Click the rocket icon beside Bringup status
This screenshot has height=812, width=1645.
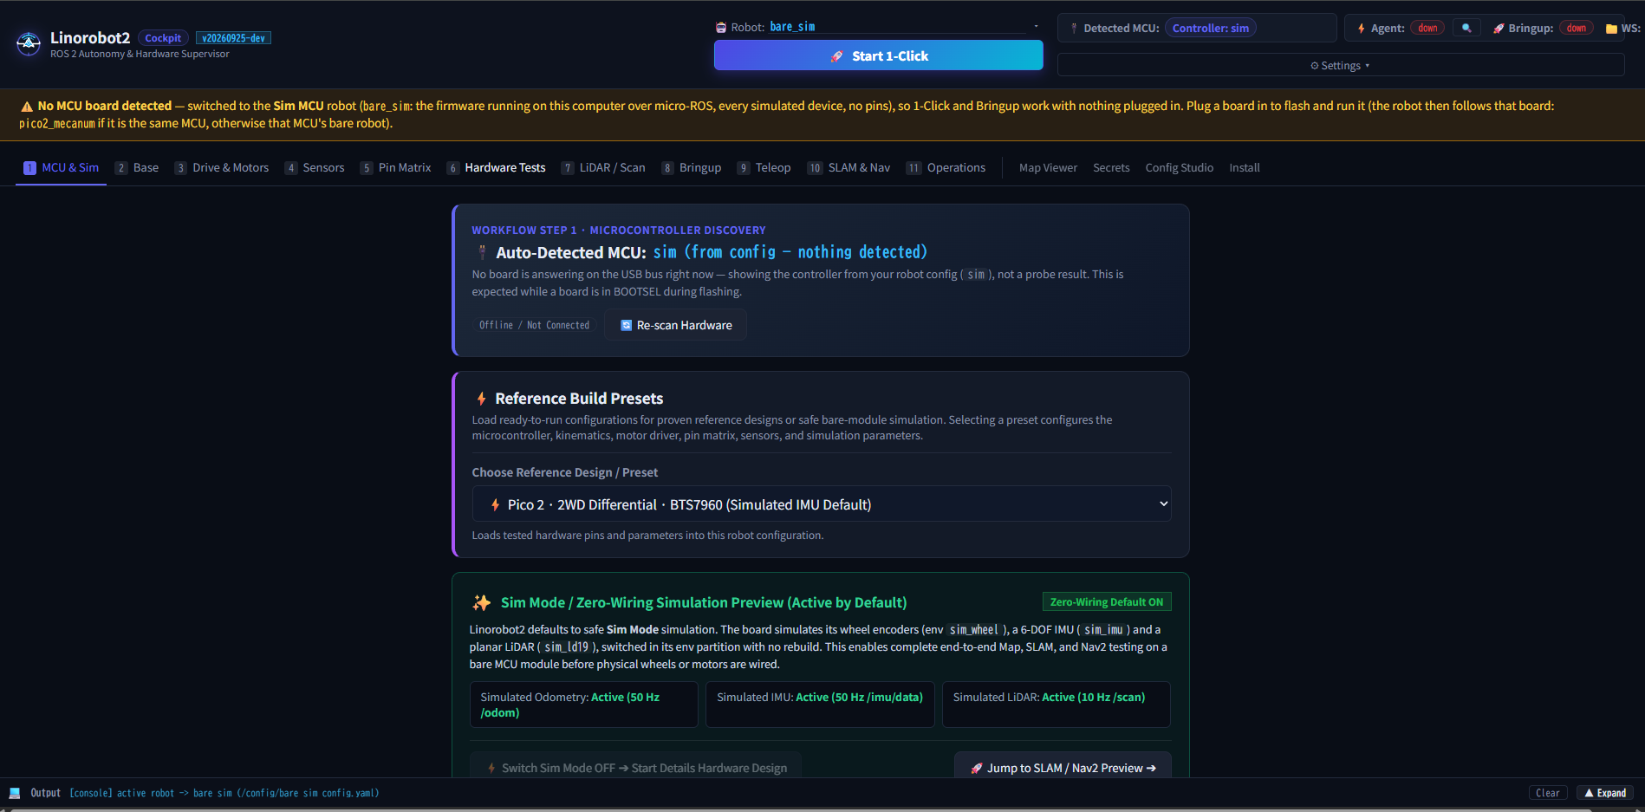point(1499,29)
